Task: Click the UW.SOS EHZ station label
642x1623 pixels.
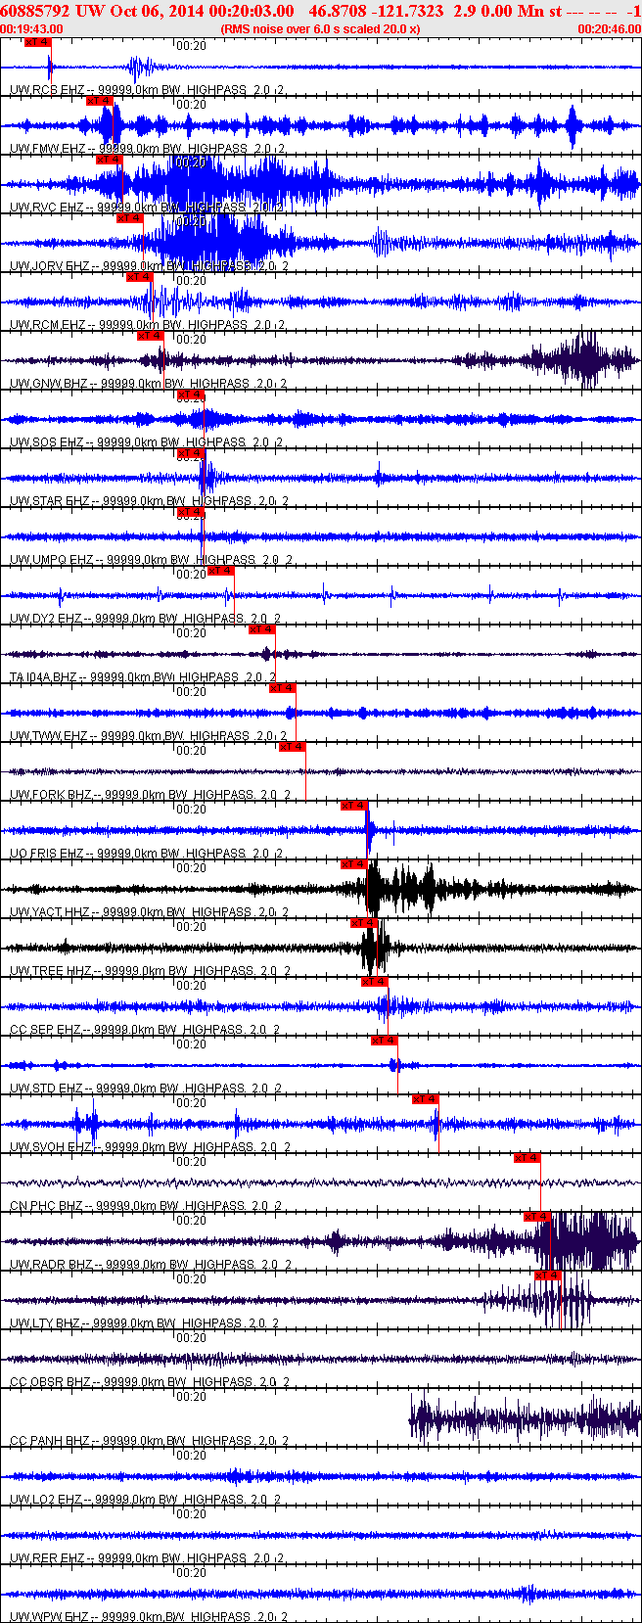Action: (x=47, y=442)
